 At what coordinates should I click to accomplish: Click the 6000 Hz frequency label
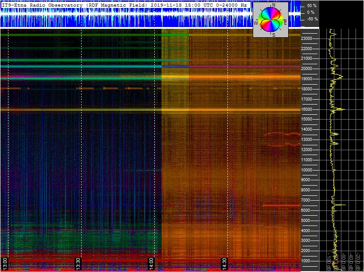pos(306,210)
